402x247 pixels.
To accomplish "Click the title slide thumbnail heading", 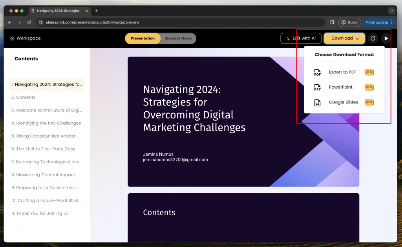I will (194, 109).
